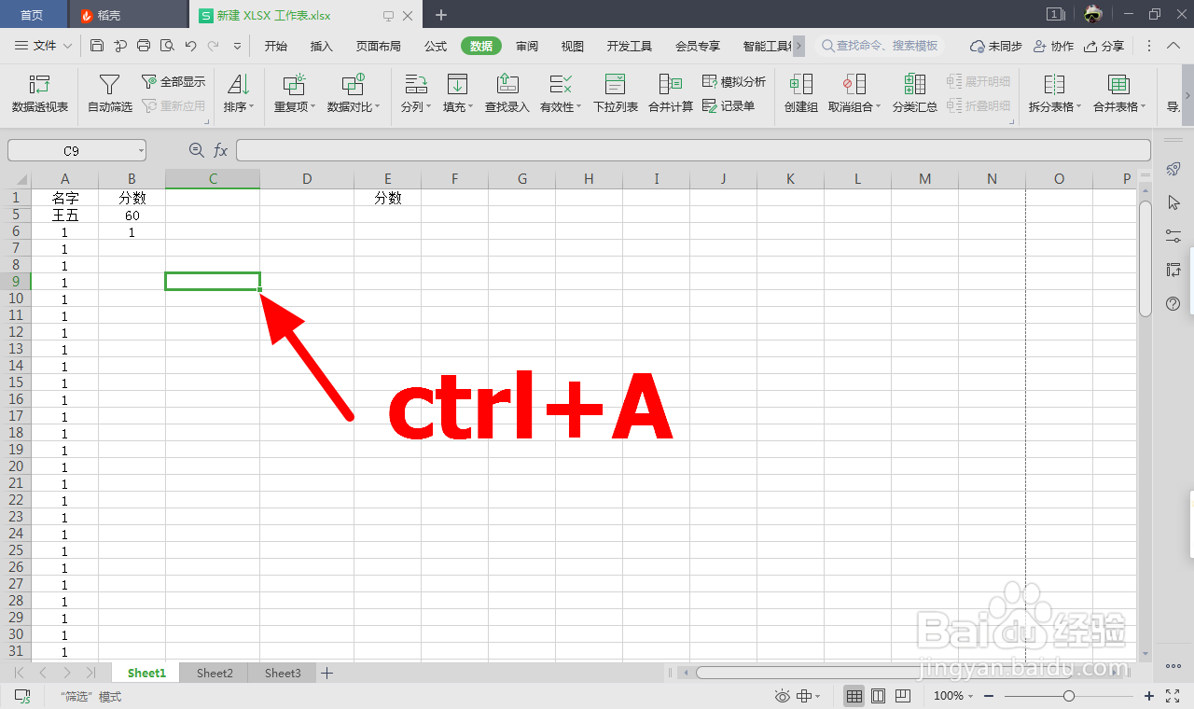The height and width of the screenshot is (709, 1194).
Task: Open 分类汇总 (Subtotal)
Action: [x=914, y=93]
